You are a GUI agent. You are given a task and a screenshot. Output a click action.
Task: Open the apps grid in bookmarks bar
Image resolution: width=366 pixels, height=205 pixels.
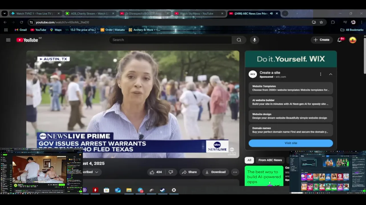coord(6,30)
